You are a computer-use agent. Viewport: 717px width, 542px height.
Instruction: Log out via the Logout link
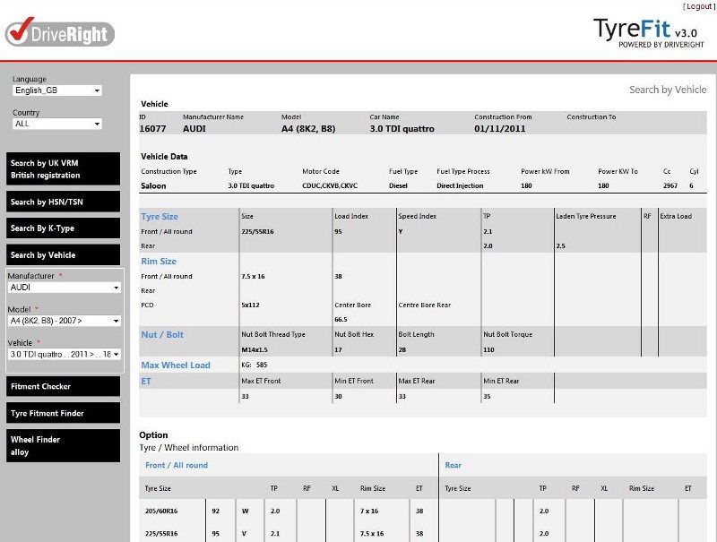pos(699,6)
